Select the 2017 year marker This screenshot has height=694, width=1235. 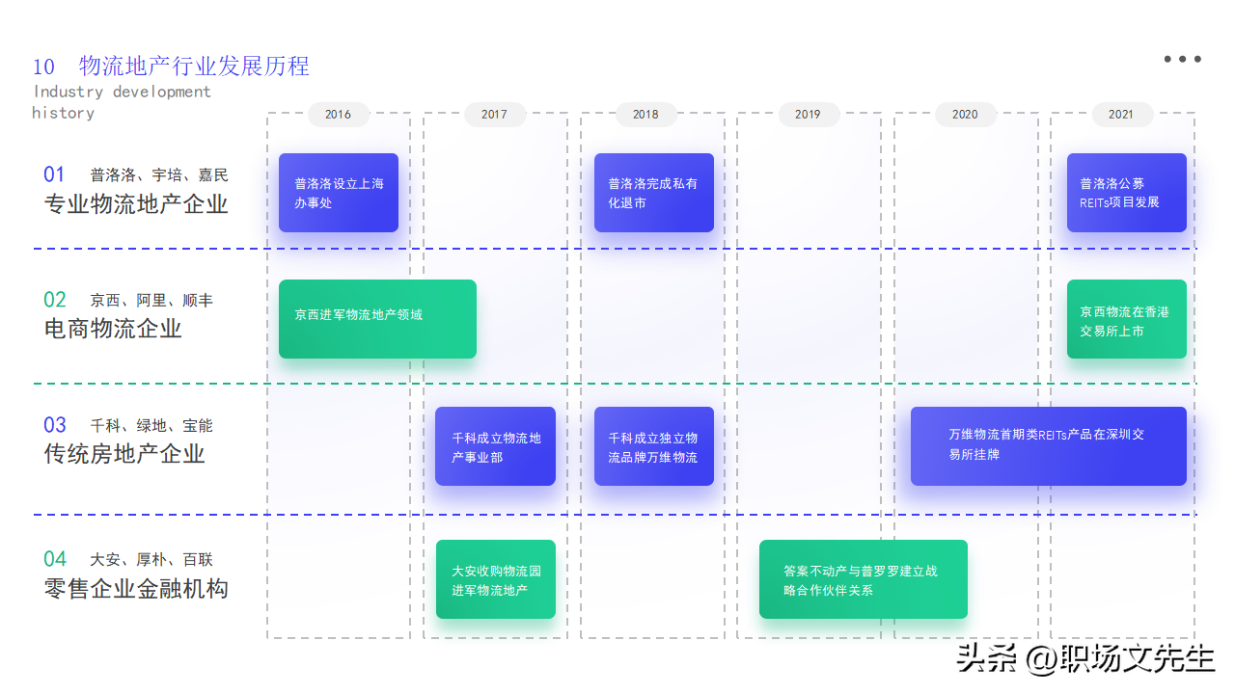coord(494,114)
